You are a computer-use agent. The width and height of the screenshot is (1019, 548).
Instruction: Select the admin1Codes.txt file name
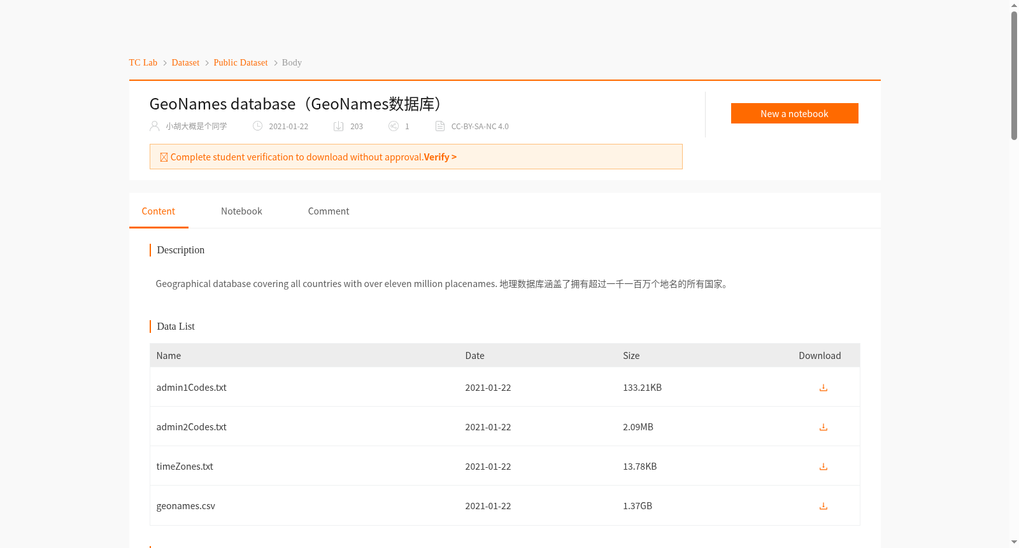[192, 388]
